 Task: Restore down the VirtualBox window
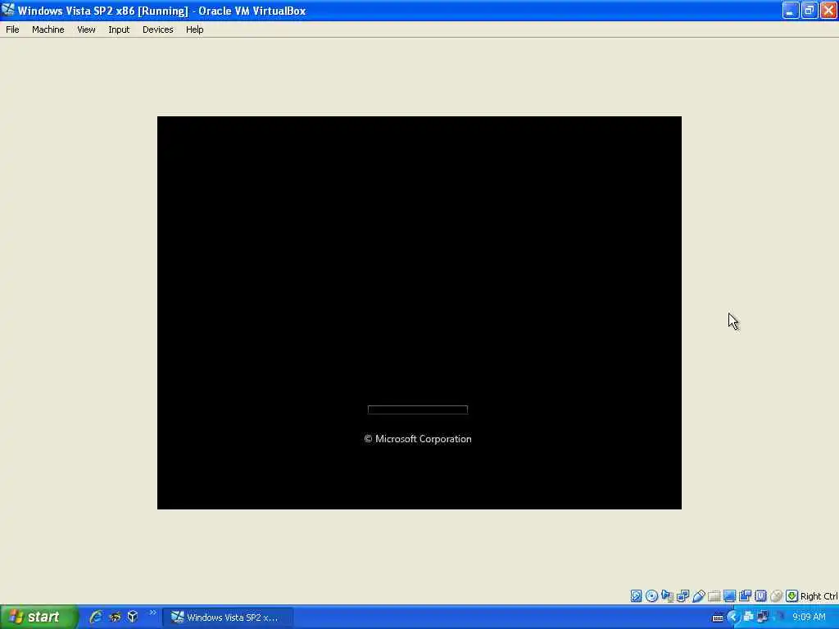(x=809, y=10)
